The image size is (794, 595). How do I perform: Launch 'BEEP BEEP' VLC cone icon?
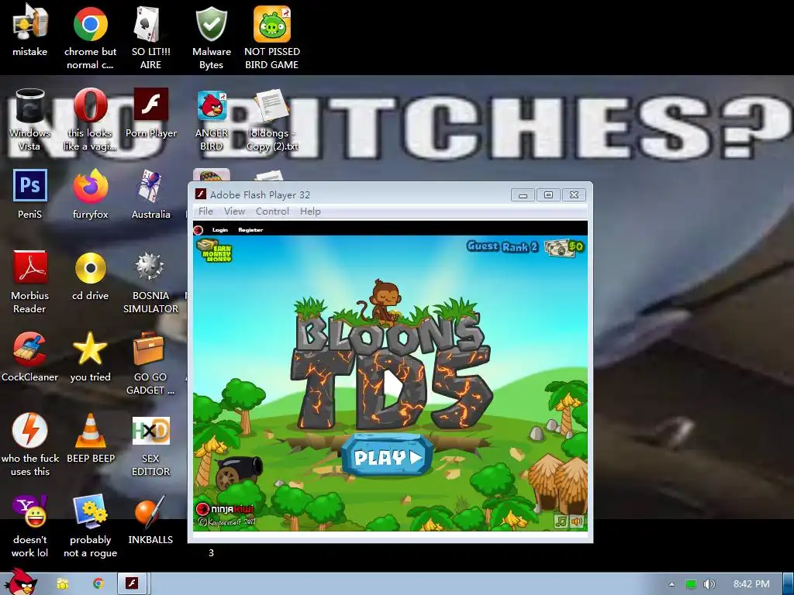[x=91, y=431]
